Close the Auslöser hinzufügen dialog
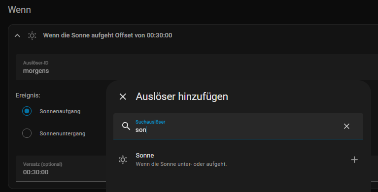The image size is (378, 192). coord(123,96)
